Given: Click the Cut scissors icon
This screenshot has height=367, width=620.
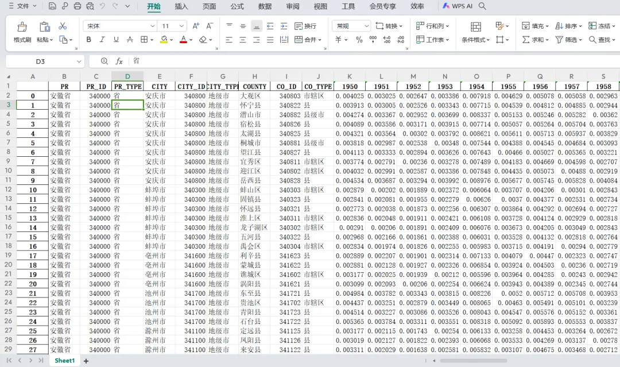Looking at the screenshot, I should pyautogui.click(x=63, y=26).
